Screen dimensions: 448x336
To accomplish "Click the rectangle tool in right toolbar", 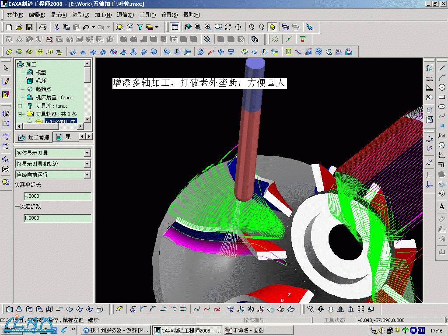I will pyautogui.click(x=442, y=97).
